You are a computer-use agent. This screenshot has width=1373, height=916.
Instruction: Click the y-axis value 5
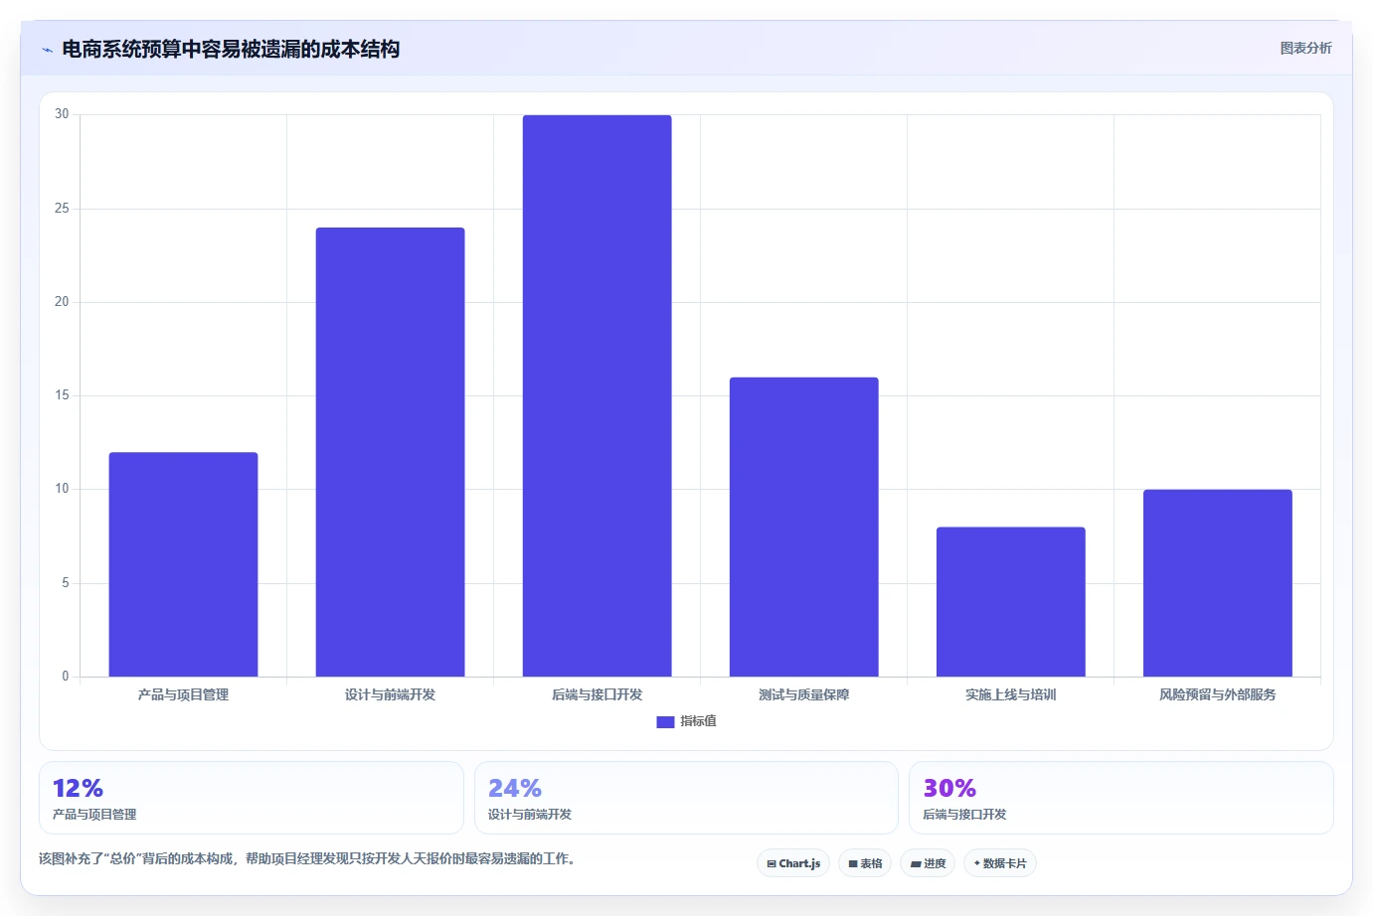tap(66, 582)
